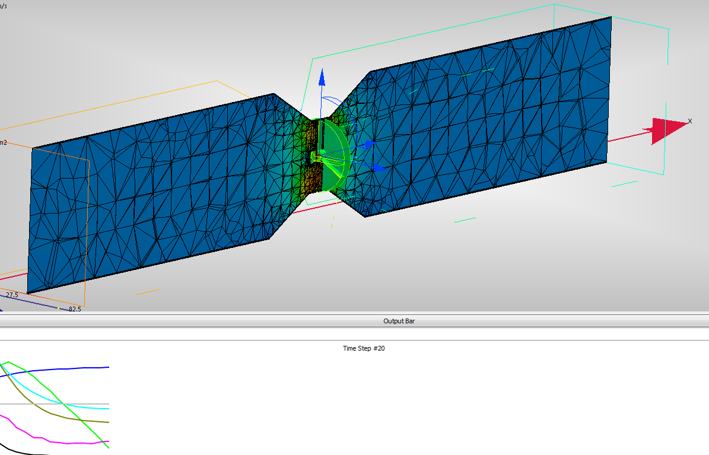This screenshot has width=709, height=455.
Task: Expand the Output Bar panel
Action: tap(398, 321)
